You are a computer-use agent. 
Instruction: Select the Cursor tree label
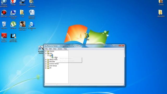[x=52, y=51]
